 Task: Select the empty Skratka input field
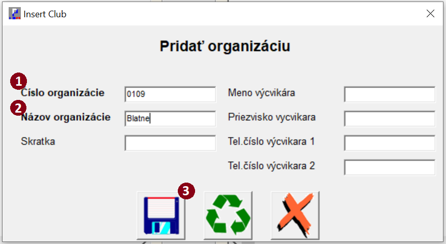click(170, 143)
